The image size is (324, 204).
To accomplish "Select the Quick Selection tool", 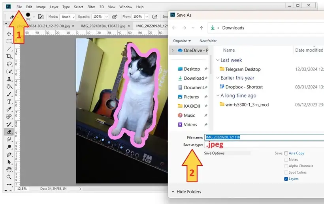I will point(9,71).
